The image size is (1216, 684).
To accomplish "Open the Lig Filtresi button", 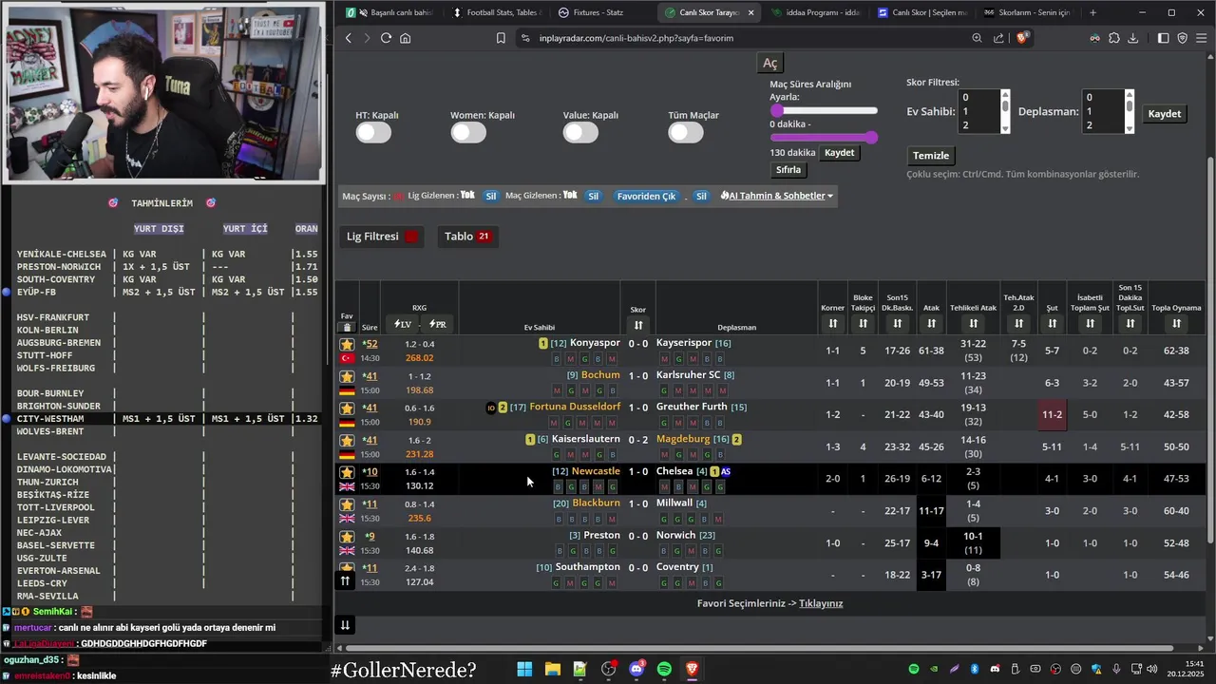I will click(382, 237).
